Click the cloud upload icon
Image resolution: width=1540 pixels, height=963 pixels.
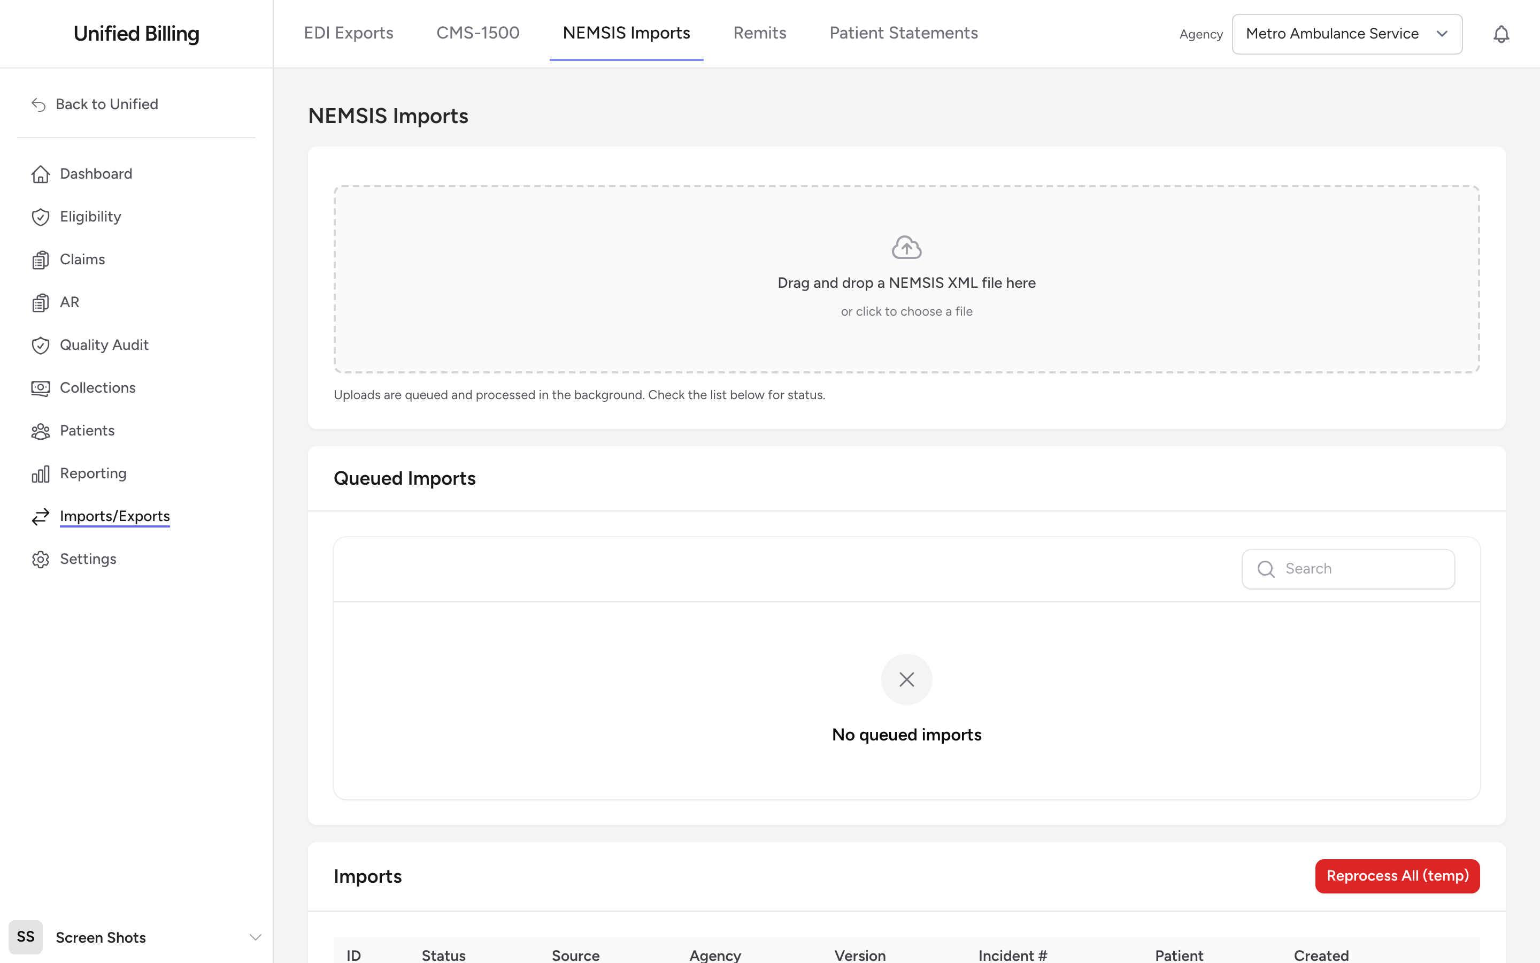[907, 247]
